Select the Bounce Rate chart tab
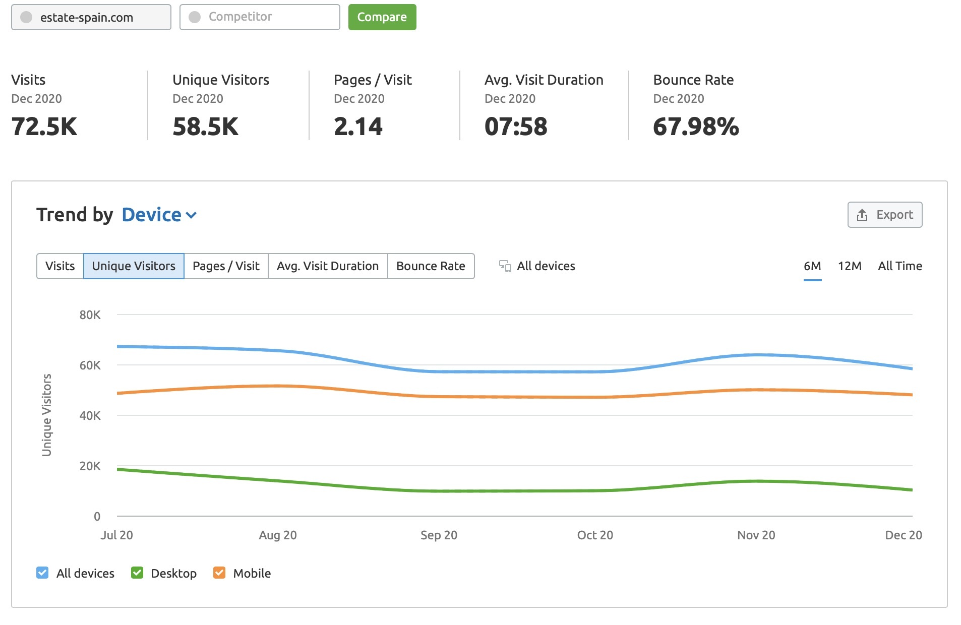The image size is (961, 625). point(431,266)
